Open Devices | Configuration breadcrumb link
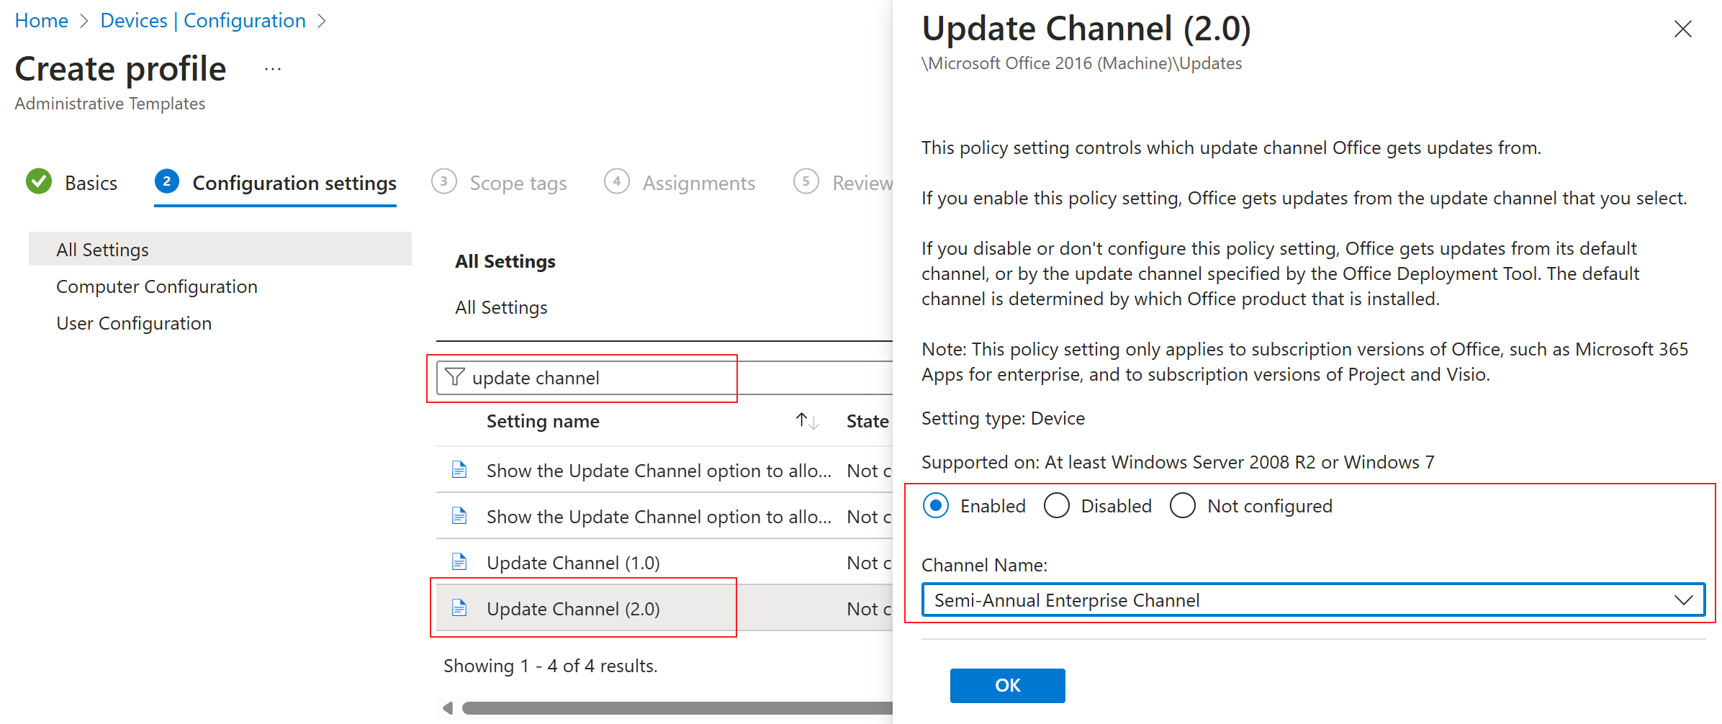This screenshot has height=724, width=1722. tap(203, 21)
